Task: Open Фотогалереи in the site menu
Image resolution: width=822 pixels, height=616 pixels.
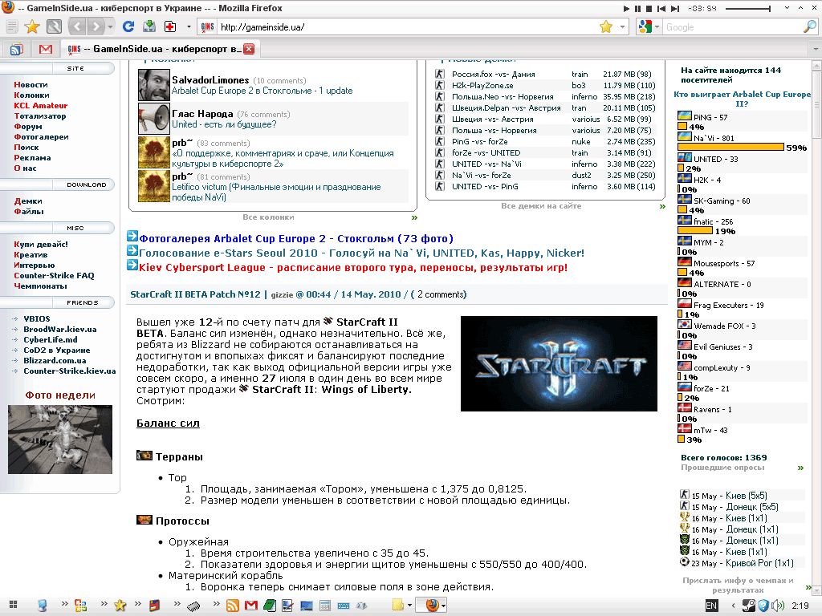Action: click(x=41, y=136)
